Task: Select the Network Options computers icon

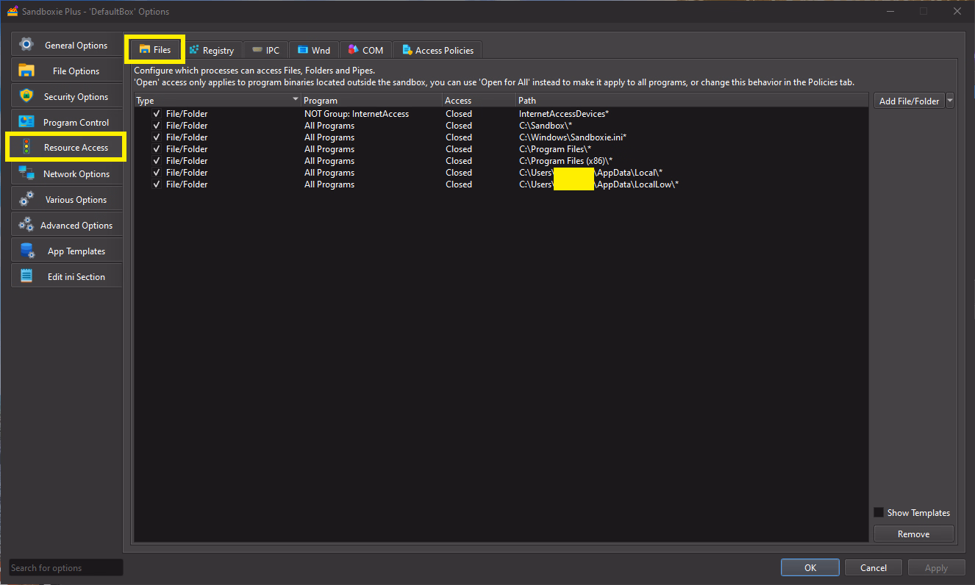Action: [x=26, y=173]
